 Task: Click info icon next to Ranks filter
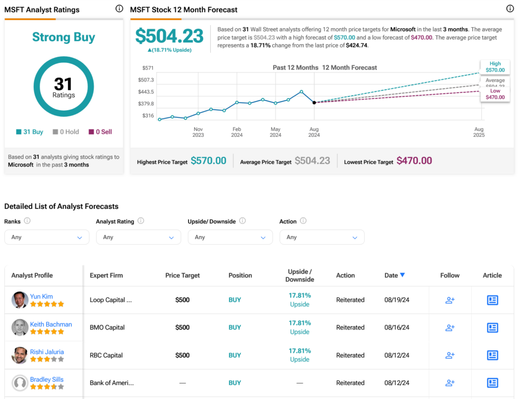point(28,221)
